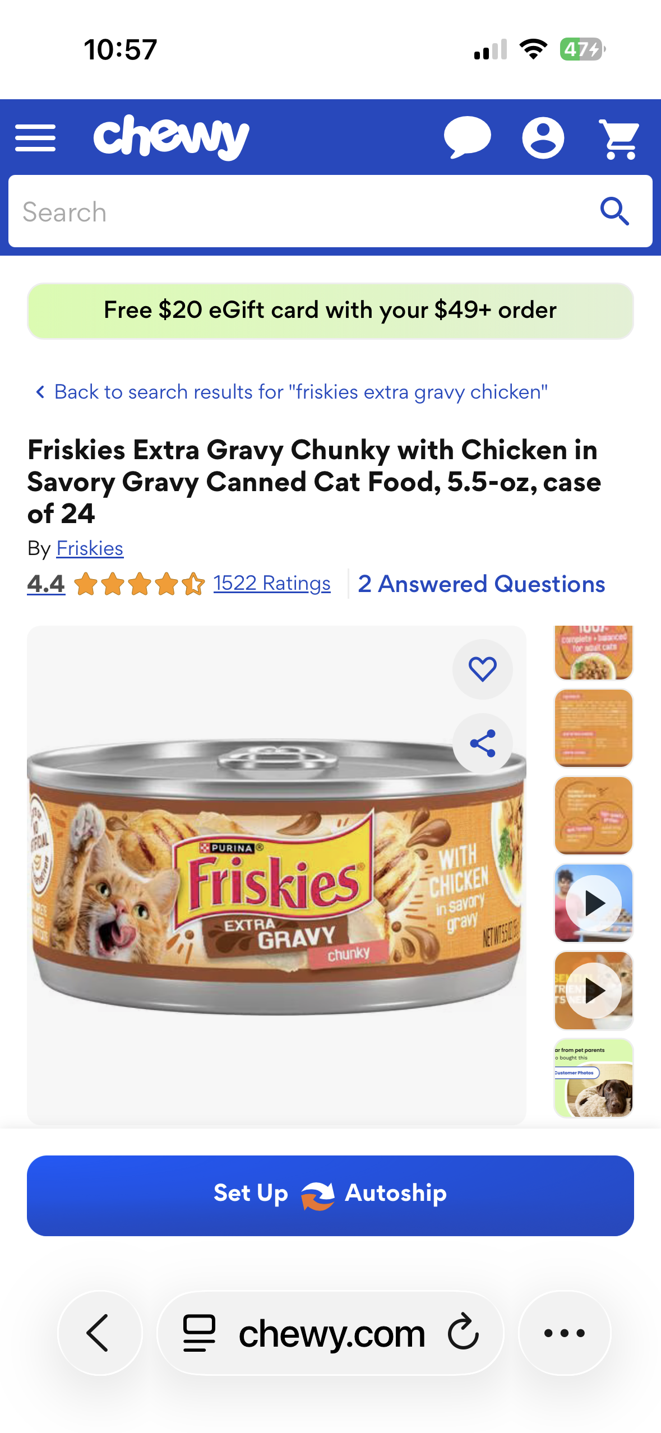Open Friskies brand link
Screen dimensions: 661x1433
pos(90,548)
